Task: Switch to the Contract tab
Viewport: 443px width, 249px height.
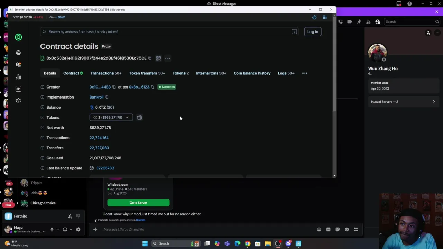Action: [73, 73]
